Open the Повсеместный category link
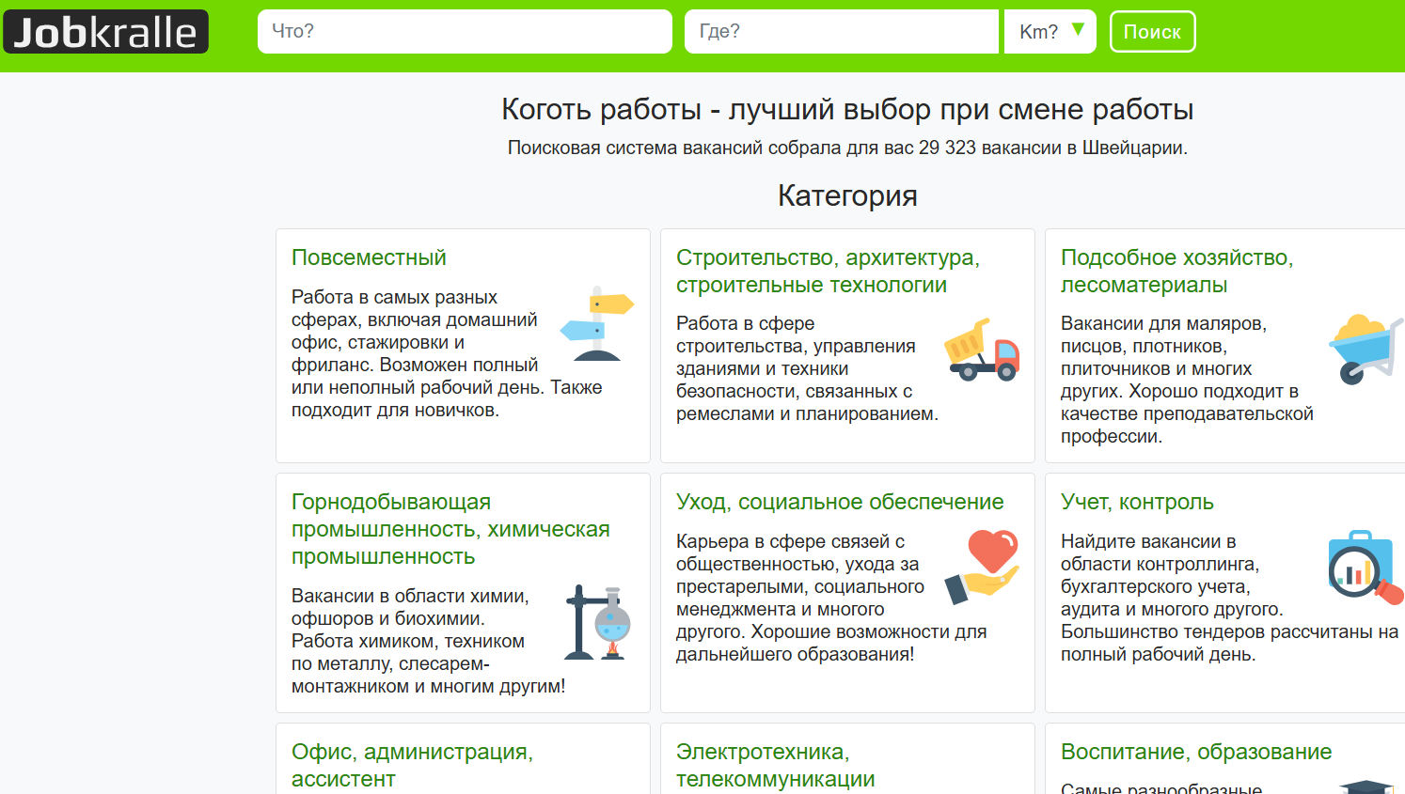 369,257
